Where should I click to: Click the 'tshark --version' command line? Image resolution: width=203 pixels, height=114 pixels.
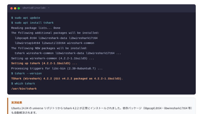point(26,73)
